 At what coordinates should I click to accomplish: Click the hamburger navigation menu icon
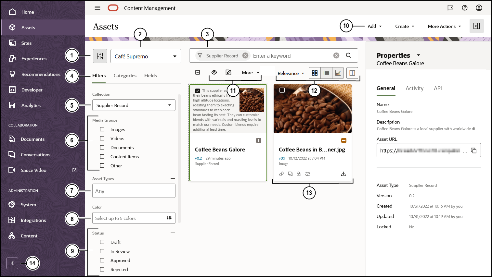pyautogui.click(x=97, y=8)
